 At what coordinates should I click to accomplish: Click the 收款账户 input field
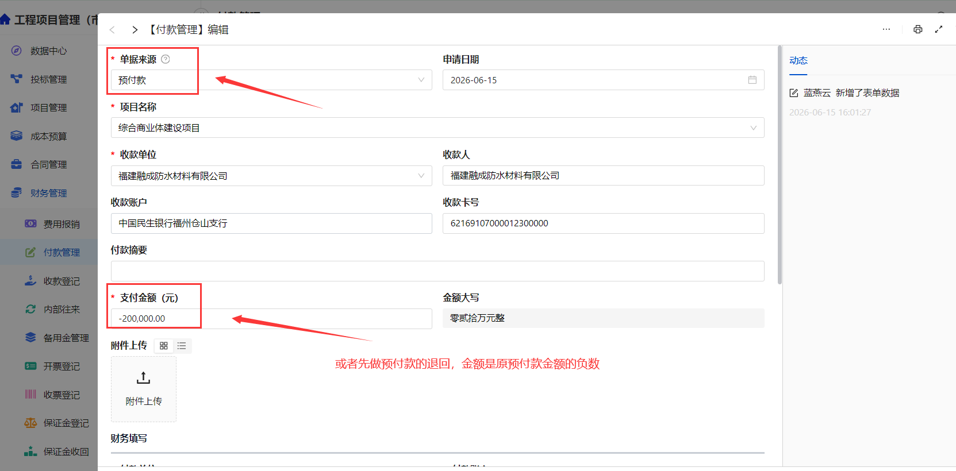(271, 223)
